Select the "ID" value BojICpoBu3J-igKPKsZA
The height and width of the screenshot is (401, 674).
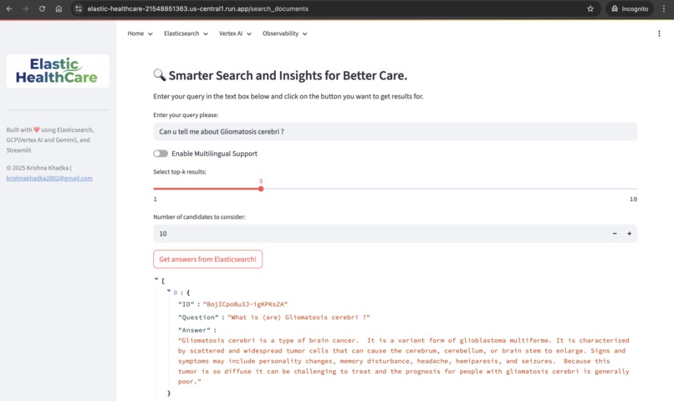tap(245, 304)
